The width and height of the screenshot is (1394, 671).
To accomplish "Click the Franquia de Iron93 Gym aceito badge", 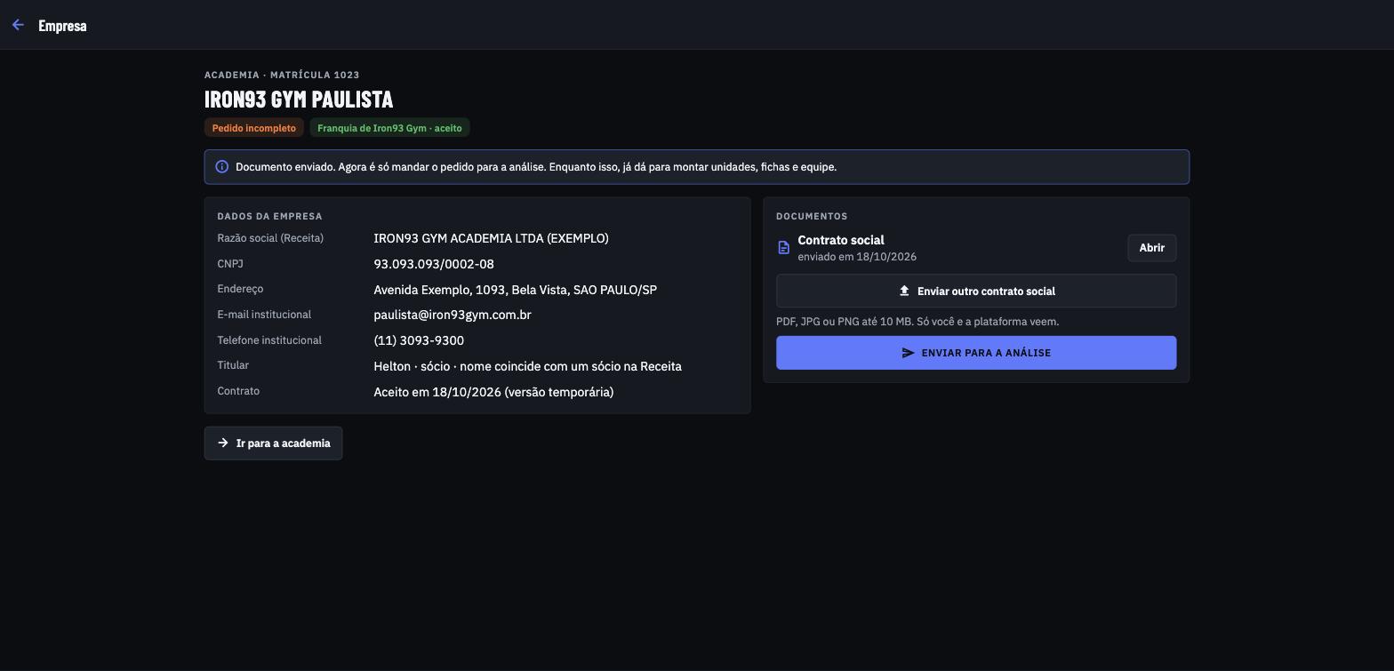I will click(x=389, y=128).
